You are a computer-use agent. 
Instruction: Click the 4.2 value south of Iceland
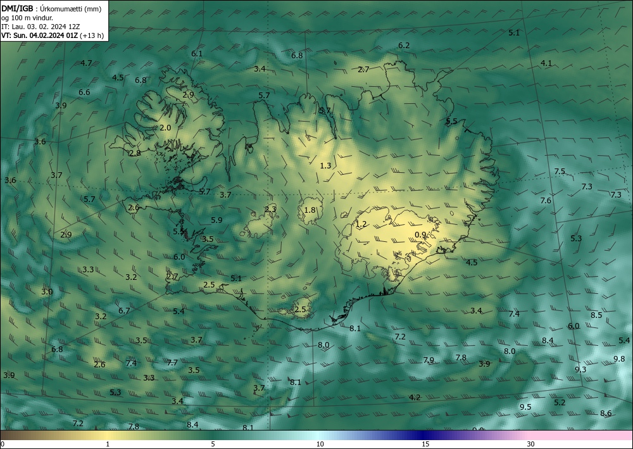[415, 397]
